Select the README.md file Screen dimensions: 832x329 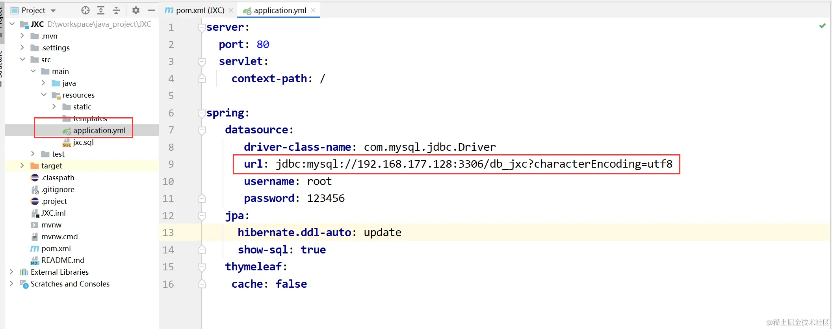63,260
